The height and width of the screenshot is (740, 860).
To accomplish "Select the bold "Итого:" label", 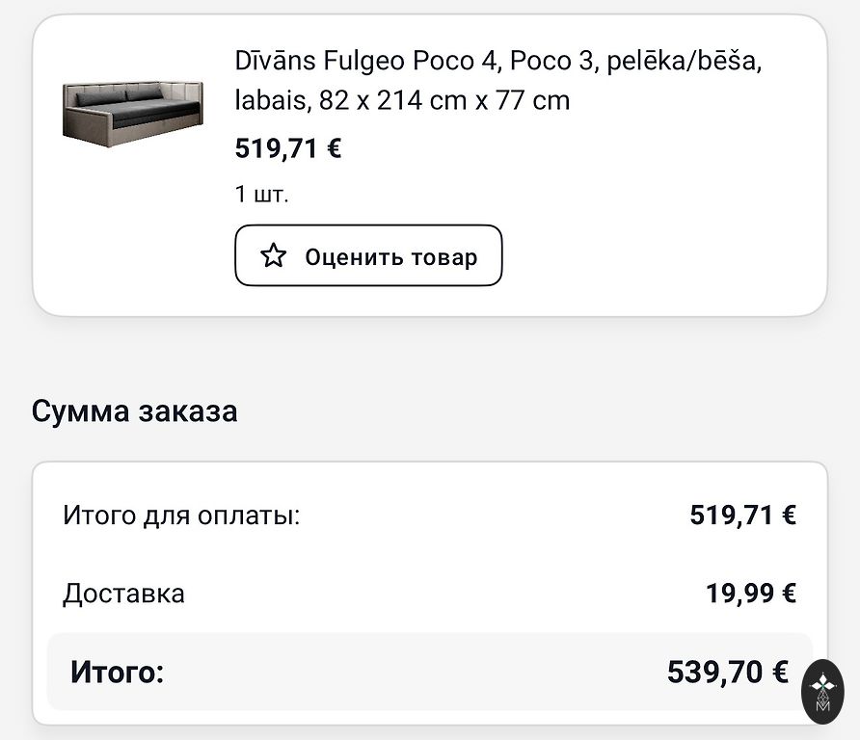I will tap(117, 672).
